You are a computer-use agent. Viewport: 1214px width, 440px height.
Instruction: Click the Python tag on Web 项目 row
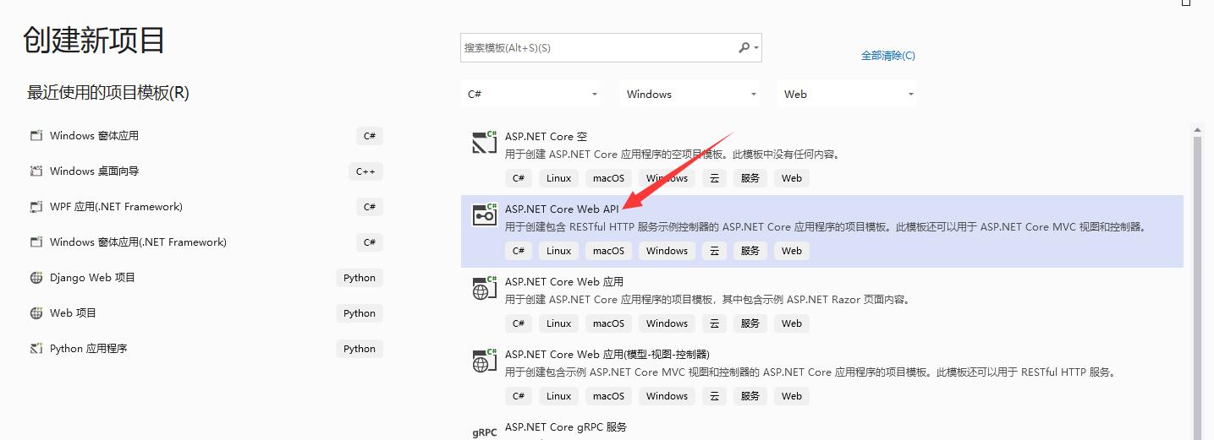(x=360, y=313)
